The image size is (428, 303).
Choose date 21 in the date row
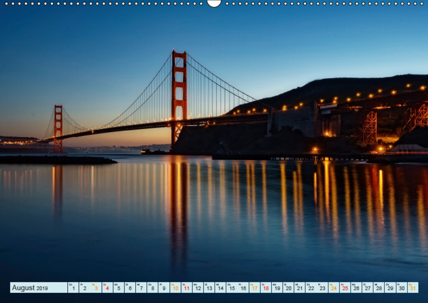[x=300, y=288]
